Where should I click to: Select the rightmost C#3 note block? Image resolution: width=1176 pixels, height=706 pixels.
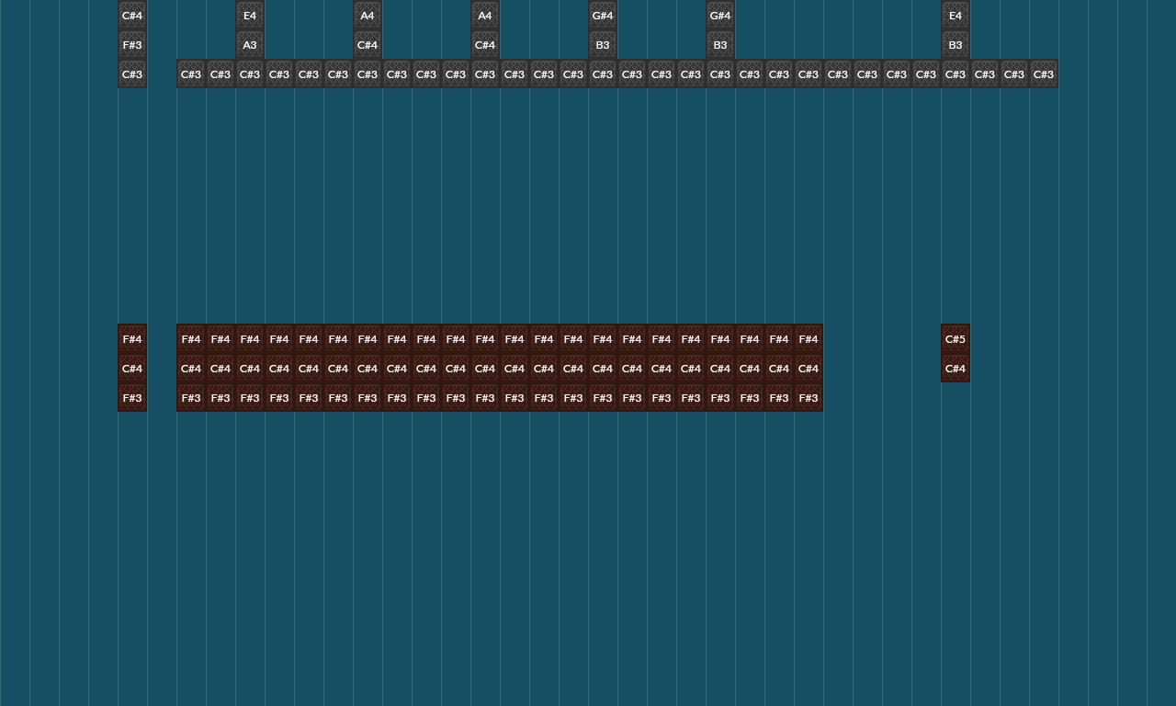tap(1043, 74)
